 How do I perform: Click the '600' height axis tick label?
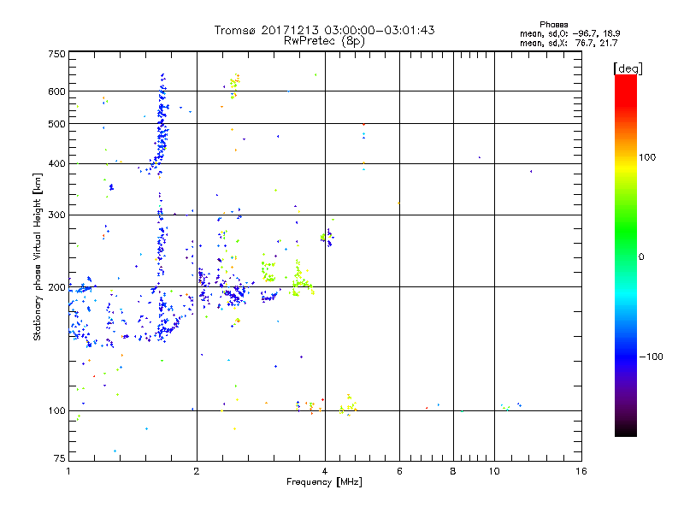56,91
